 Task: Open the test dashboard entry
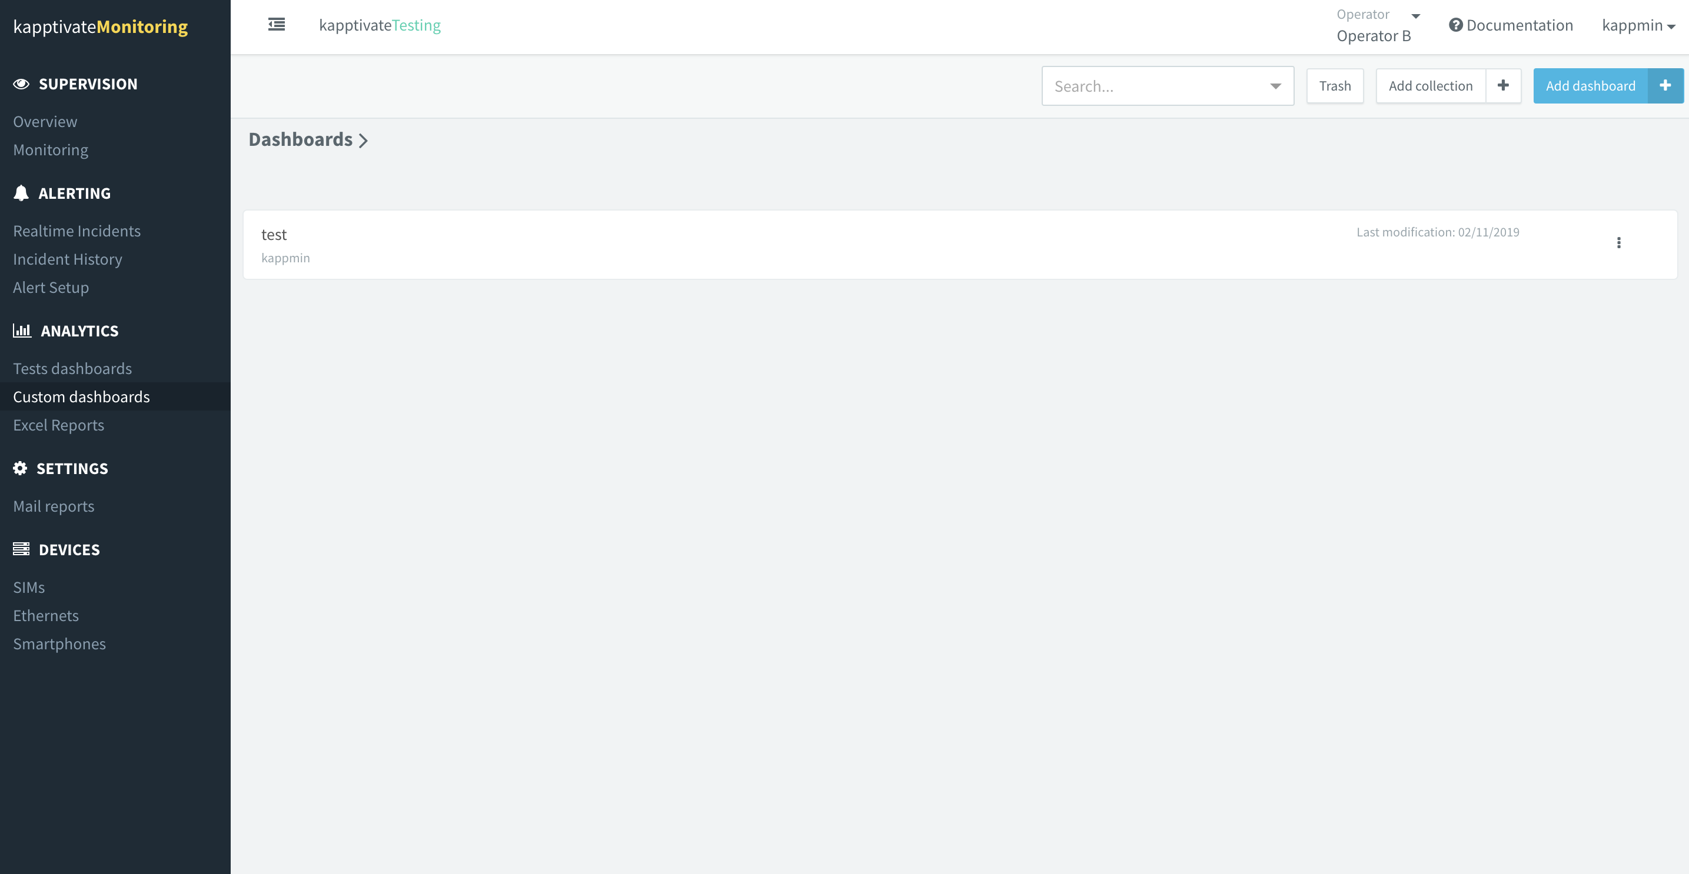(x=274, y=235)
